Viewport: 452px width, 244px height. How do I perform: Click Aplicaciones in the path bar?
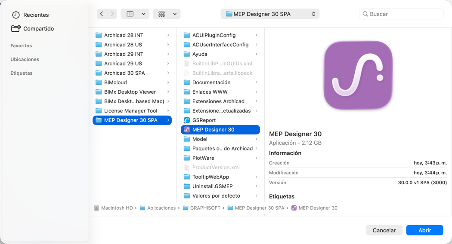point(158,208)
